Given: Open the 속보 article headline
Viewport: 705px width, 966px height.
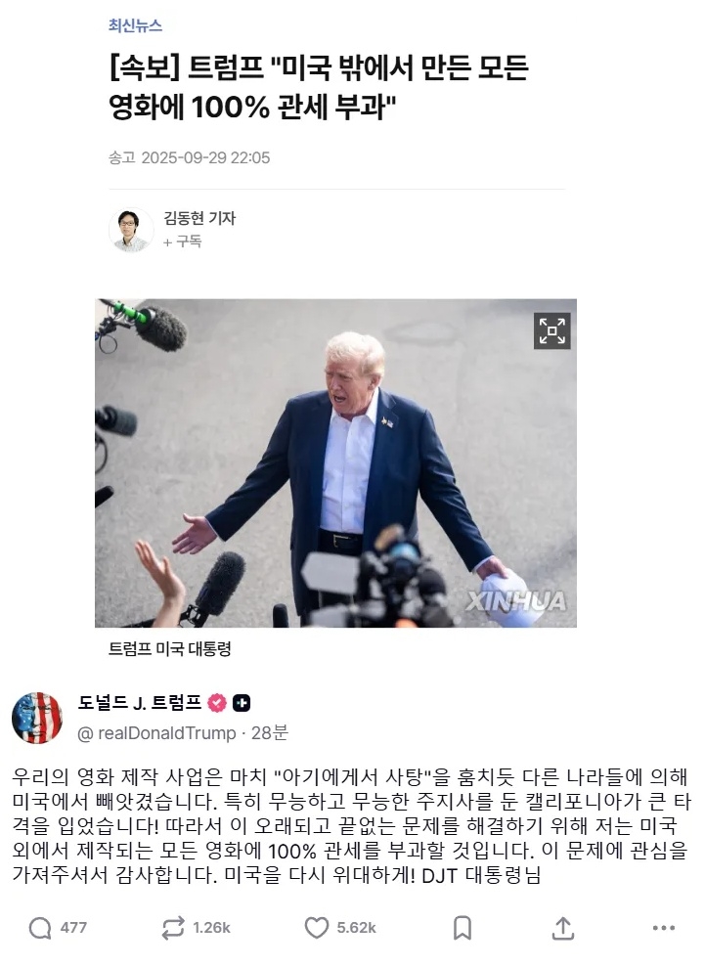Looking at the screenshot, I should [x=319, y=87].
